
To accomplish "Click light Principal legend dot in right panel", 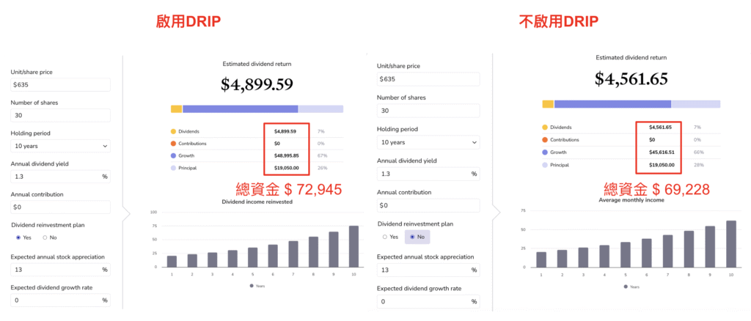I will (x=546, y=164).
